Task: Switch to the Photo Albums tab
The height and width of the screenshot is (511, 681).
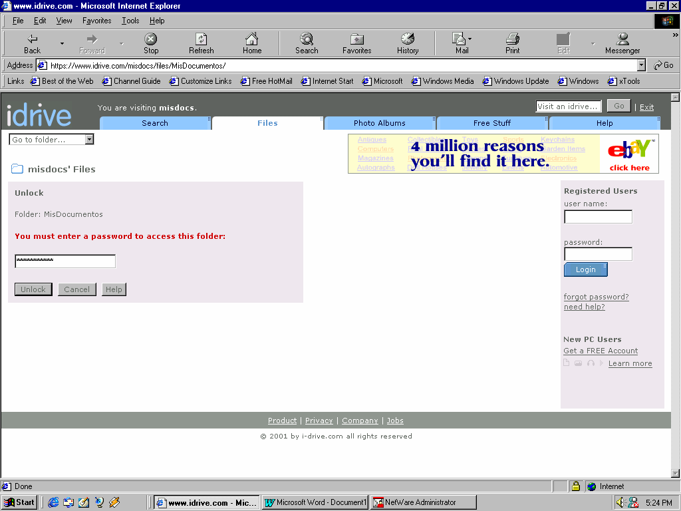Action: [x=379, y=123]
